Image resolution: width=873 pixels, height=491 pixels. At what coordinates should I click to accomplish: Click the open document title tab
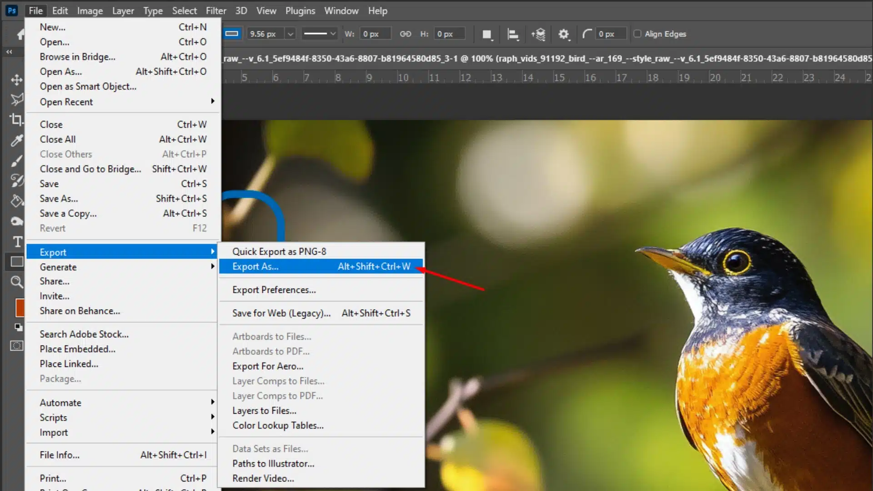tap(547, 58)
